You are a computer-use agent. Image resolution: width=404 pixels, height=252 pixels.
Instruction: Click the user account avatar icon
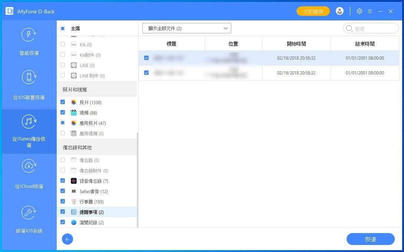point(340,11)
